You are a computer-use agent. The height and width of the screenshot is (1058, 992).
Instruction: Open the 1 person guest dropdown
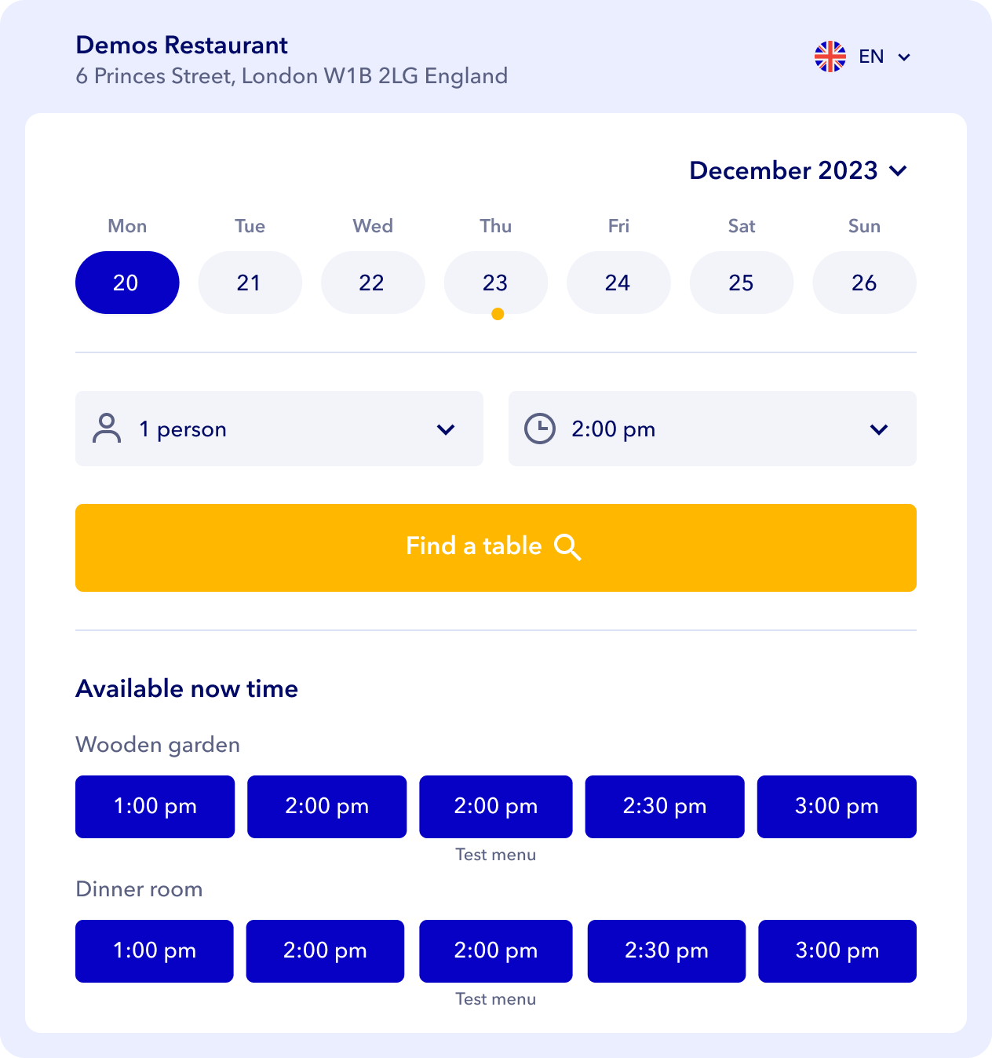click(x=279, y=429)
